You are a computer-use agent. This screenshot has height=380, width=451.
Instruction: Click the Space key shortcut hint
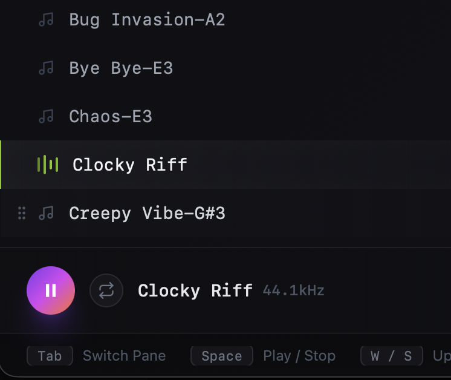tap(221, 356)
